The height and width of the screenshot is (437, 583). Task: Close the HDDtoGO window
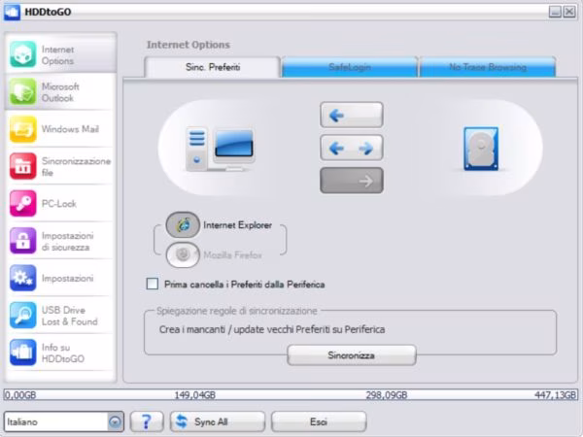[569, 12]
